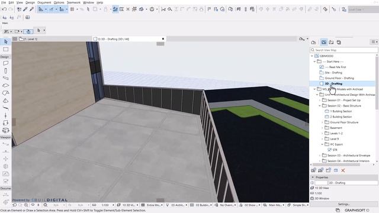This screenshot has height=213, width=379.
Task: Open the Project Map in Navigator
Action: [x=313, y=42]
